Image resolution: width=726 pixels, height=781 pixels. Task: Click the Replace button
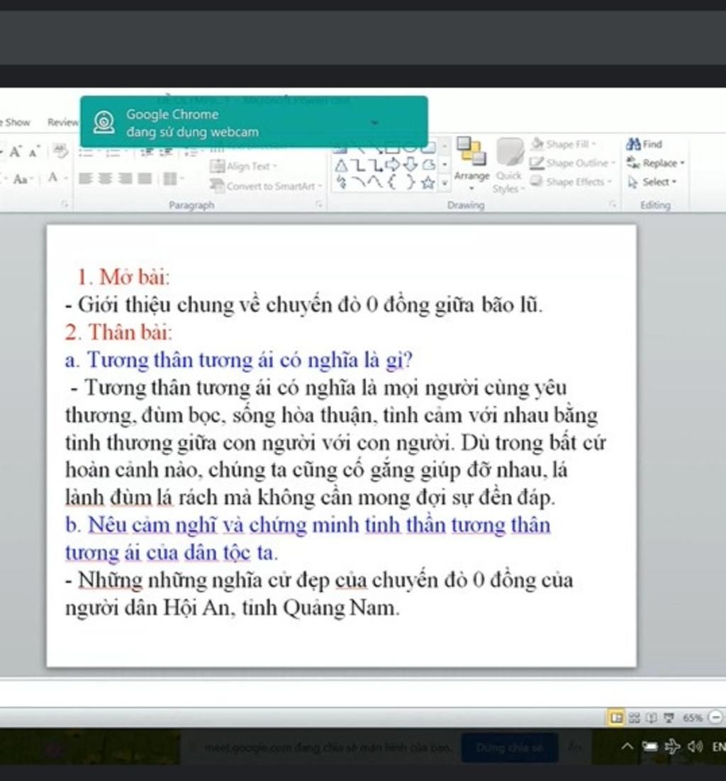coord(655,163)
